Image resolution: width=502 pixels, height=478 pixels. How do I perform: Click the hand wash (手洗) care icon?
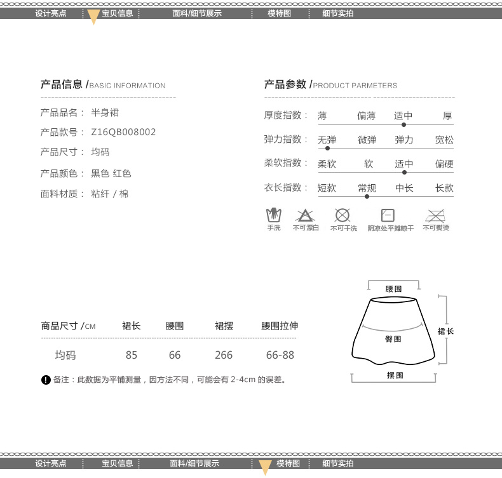pyautogui.click(x=274, y=215)
